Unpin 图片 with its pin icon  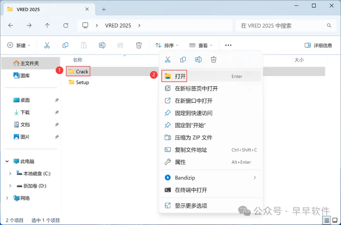(x=57, y=137)
